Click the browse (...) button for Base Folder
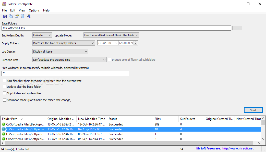This screenshot has width=266, height=152. [x=237, y=28]
